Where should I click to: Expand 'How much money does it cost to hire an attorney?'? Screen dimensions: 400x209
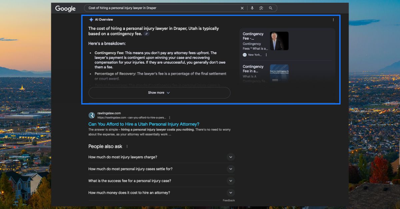pyautogui.click(x=162, y=193)
